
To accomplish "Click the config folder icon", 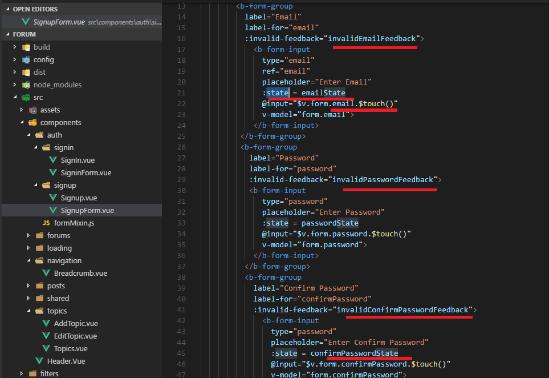I will coord(26,59).
